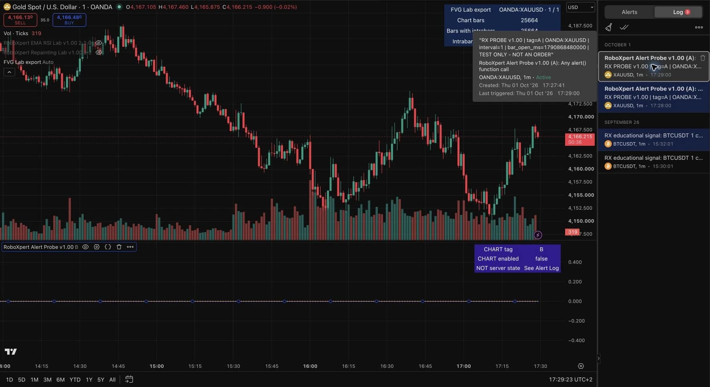The width and height of the screenshot is (710, 387).
Task: Click the RoboXpert Alert Probe v1.00 B legend title
Action: pos(40,247)
